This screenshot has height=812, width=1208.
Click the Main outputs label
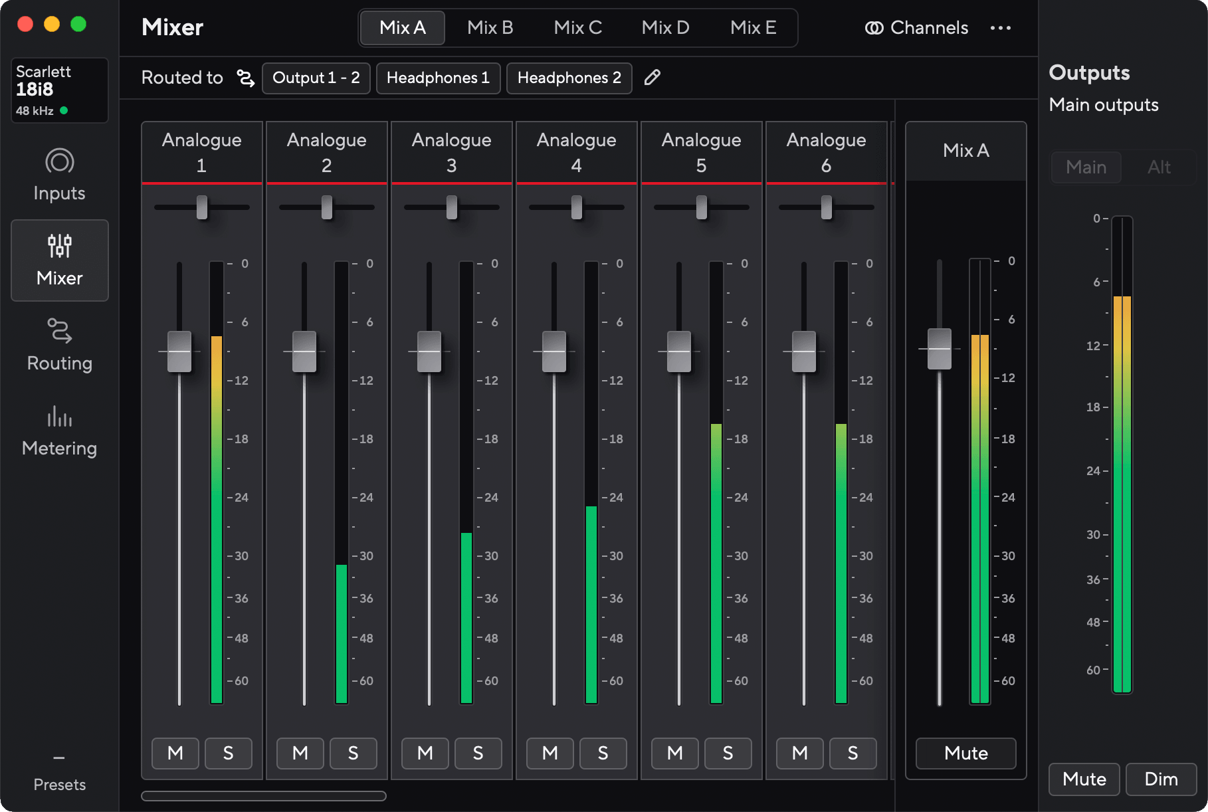point(1104,105)
